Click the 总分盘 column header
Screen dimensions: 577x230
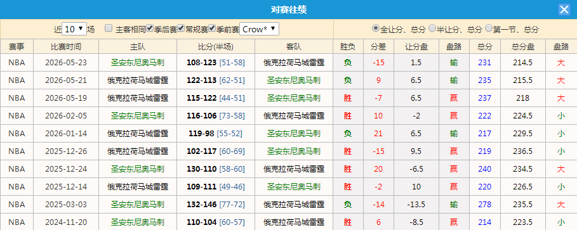click(523, 47)
